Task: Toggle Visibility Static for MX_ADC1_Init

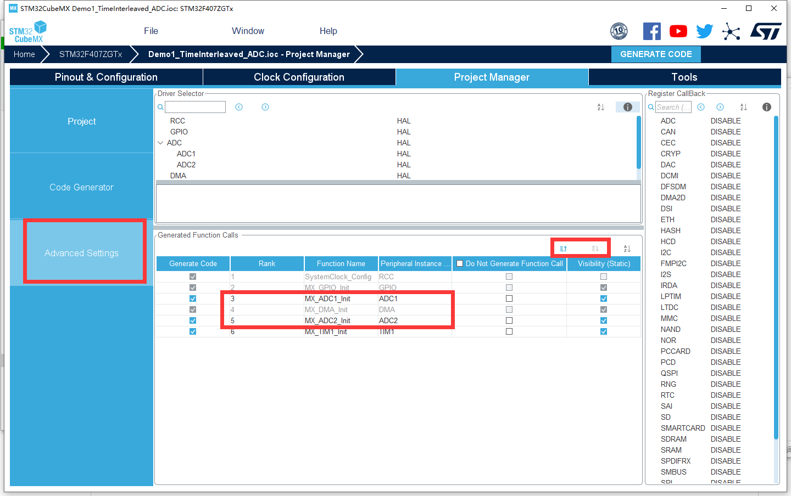Action: pyautogui.click(x=604, y=298)
